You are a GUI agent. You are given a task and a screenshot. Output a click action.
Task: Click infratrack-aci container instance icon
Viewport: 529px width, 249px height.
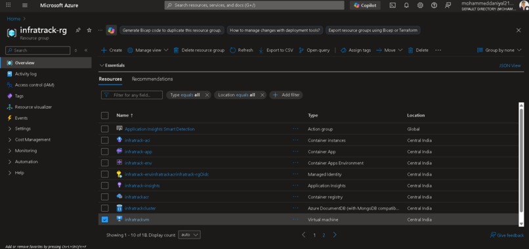coord(119,140)
